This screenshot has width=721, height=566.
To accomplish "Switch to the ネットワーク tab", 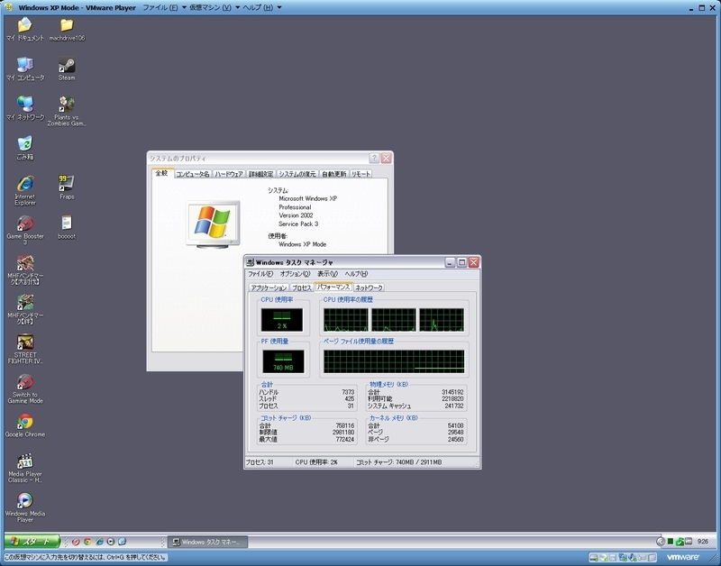I will [x=369, y=288].
